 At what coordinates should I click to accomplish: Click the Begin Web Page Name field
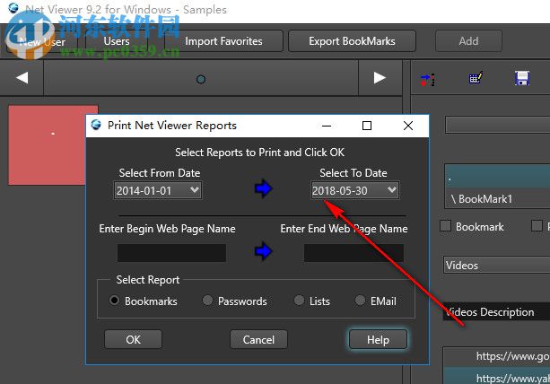click(x=172, y=253)
